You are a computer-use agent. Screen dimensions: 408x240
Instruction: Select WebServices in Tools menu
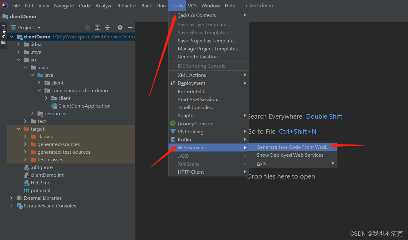tap(208, 148)
